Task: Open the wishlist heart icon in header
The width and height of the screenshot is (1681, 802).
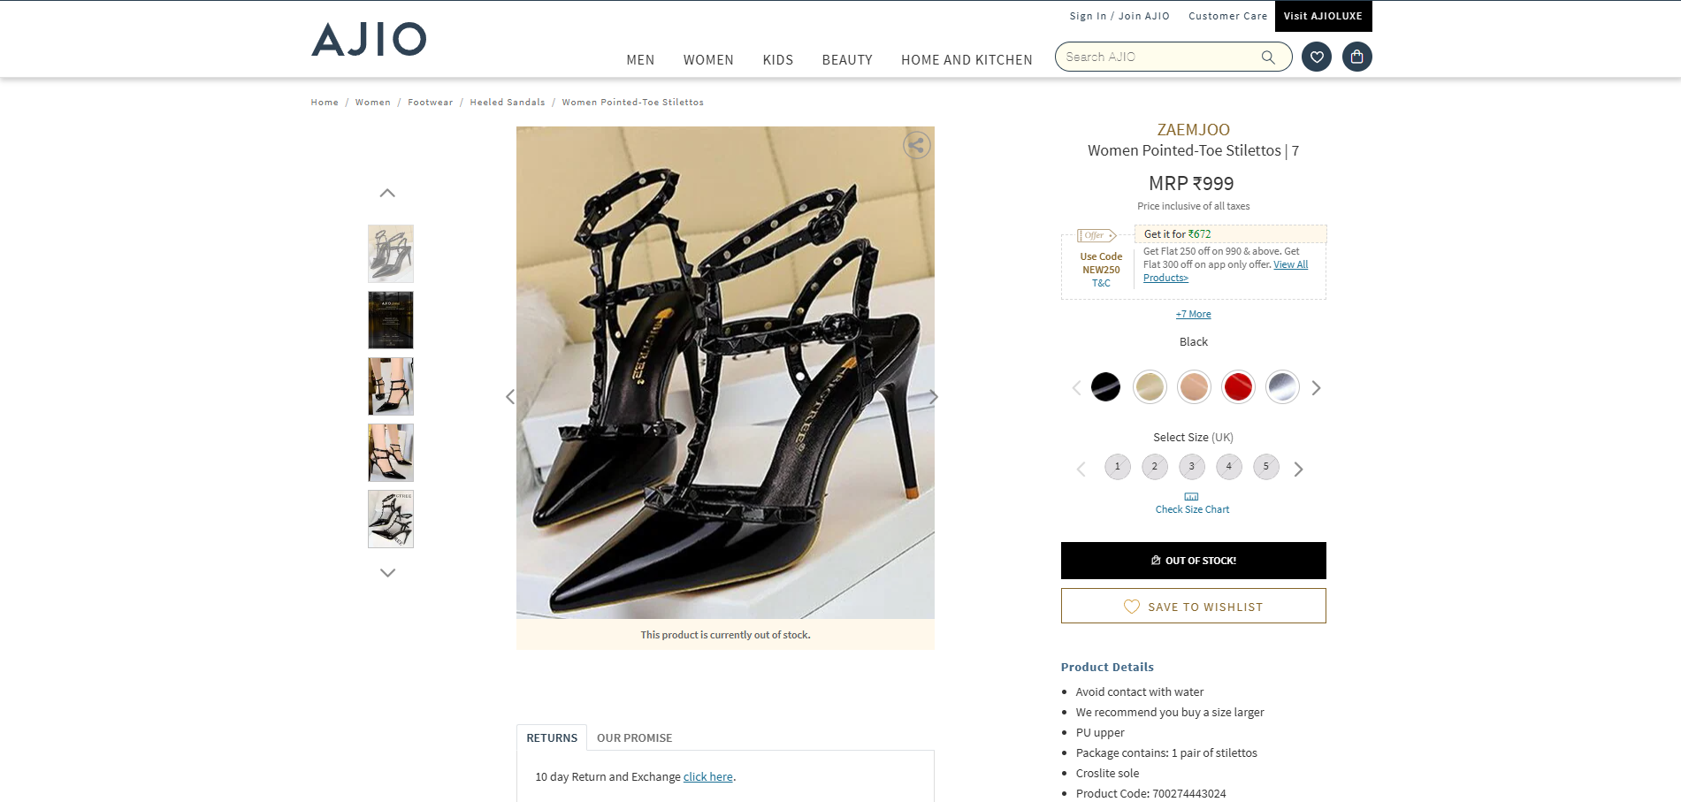Action: [x=1316, y=57]
